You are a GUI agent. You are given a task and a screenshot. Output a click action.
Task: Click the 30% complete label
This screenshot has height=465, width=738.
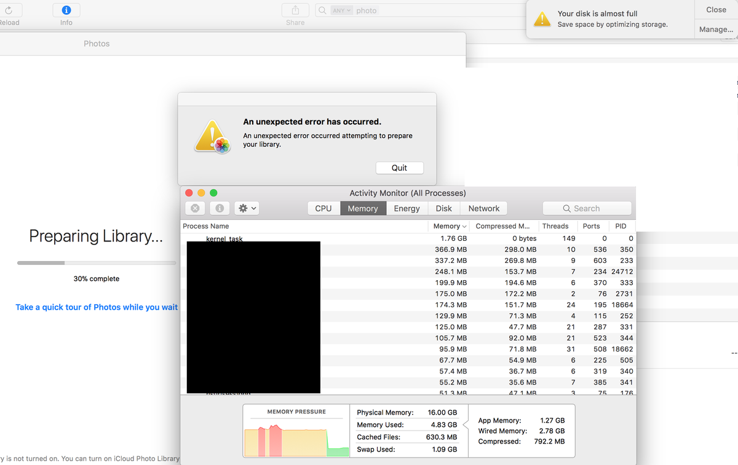point(97,279)
